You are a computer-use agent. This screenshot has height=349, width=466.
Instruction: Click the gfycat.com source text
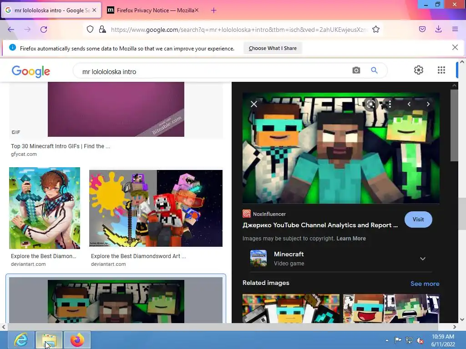[x=24, y=155]
